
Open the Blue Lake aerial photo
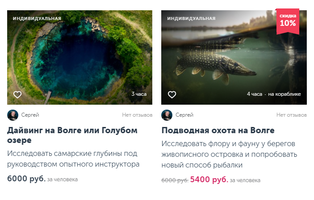tap(80, 57)
